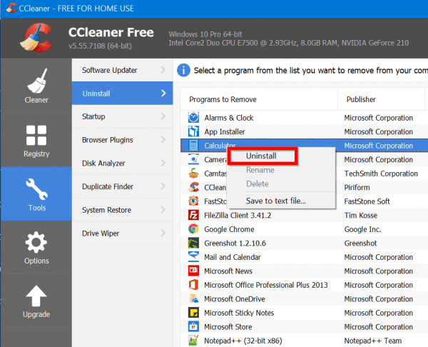Expand the Disk Analyzer chevron
Image resolution: width=428 pixels, height=347 pixels.
pos(163,163)
